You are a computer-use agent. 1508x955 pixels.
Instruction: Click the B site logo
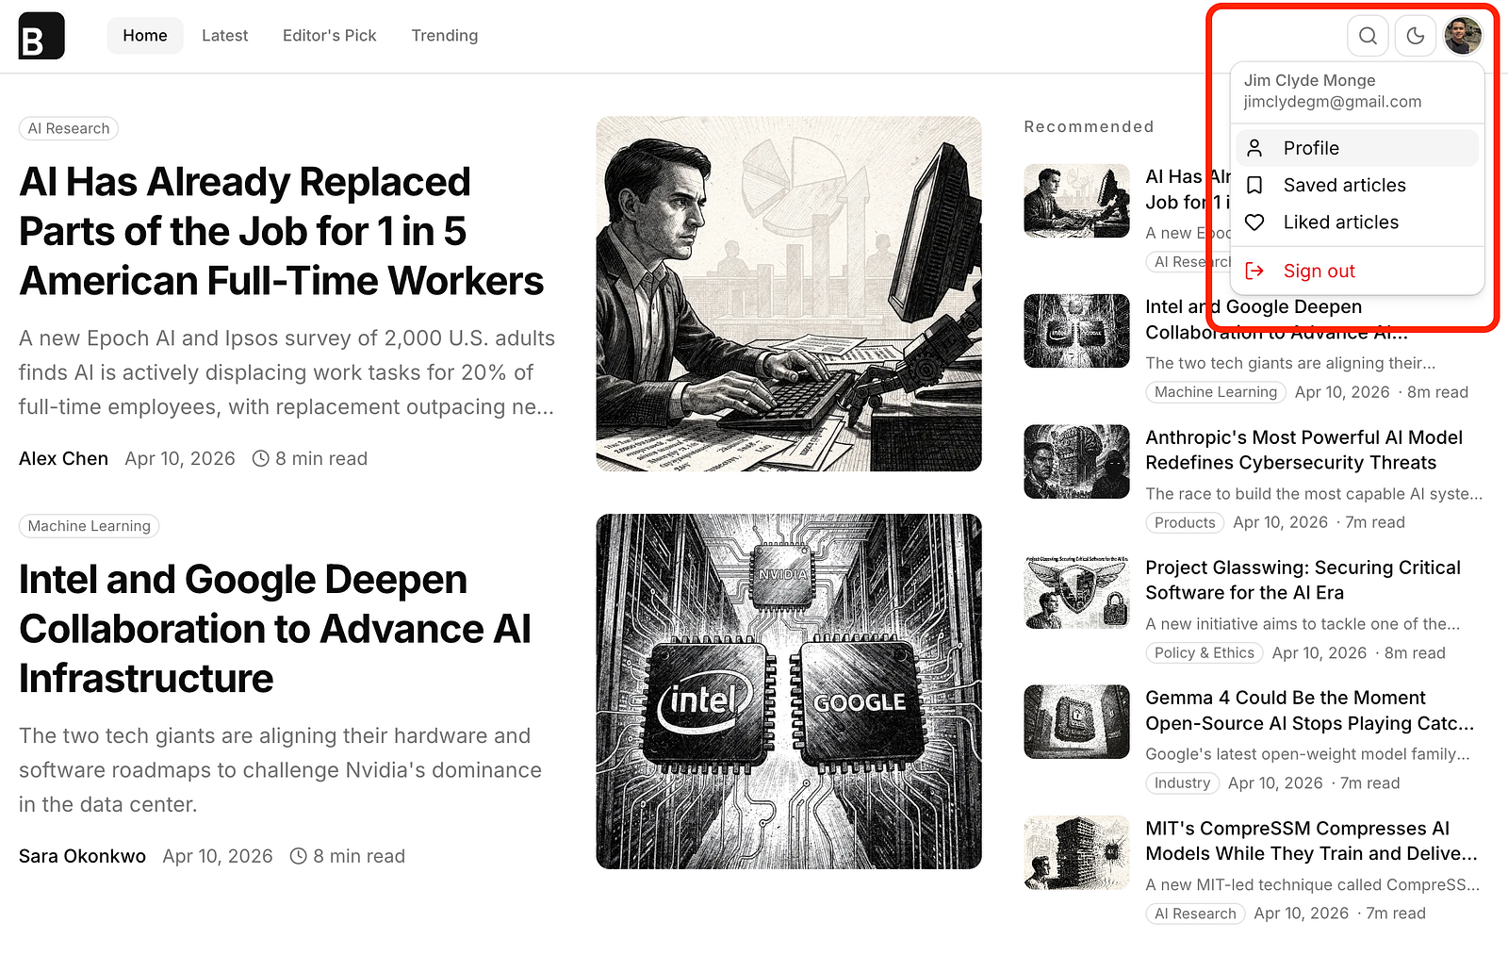(x=41, y=36)
